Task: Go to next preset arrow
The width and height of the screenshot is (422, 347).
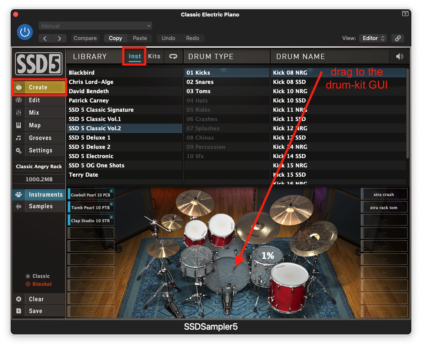Action: click(x=59, y=38)
